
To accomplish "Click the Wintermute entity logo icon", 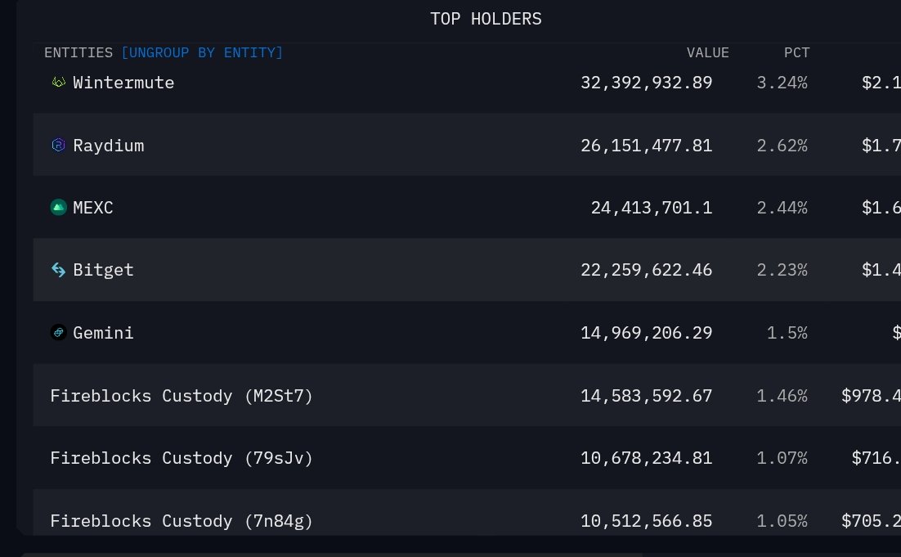I will (59, 82).
